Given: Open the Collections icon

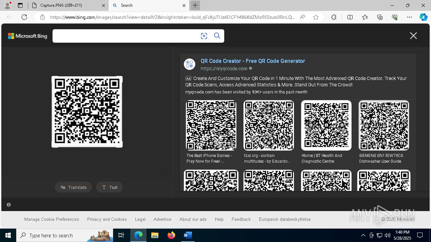Looking at the screenshot, I should pos(380,17).
